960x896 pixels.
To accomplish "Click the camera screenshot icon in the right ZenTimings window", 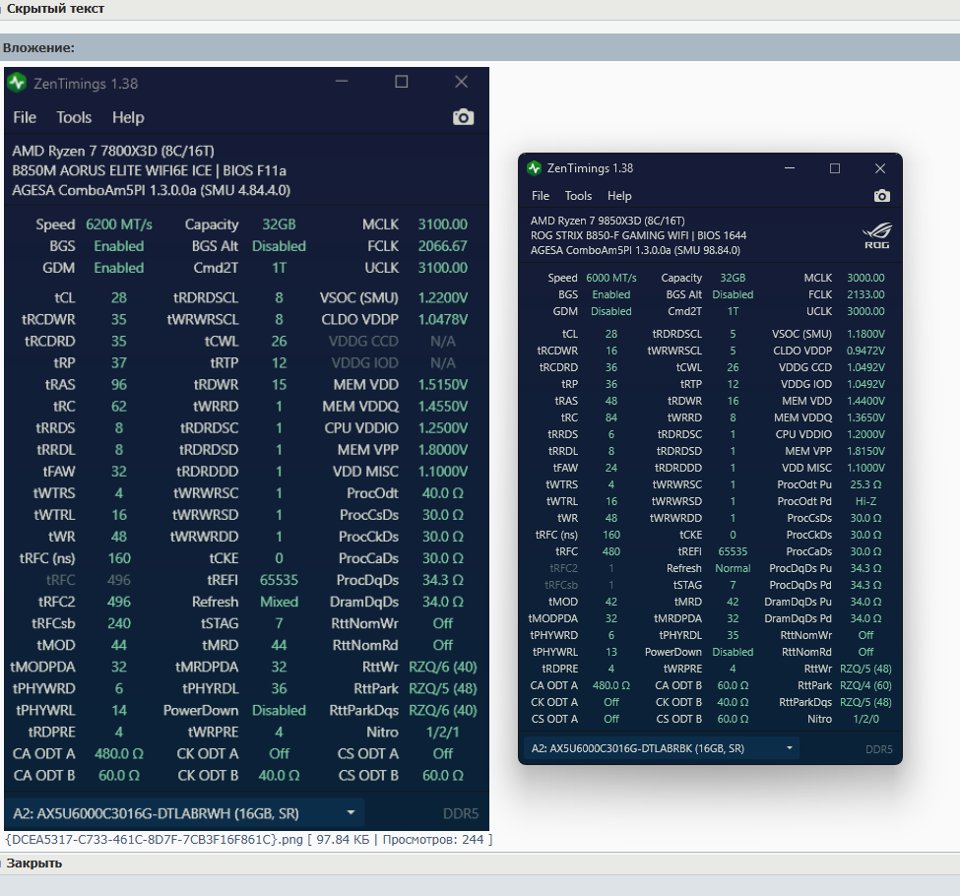I will pyautogui.click(x=881, y=195).
